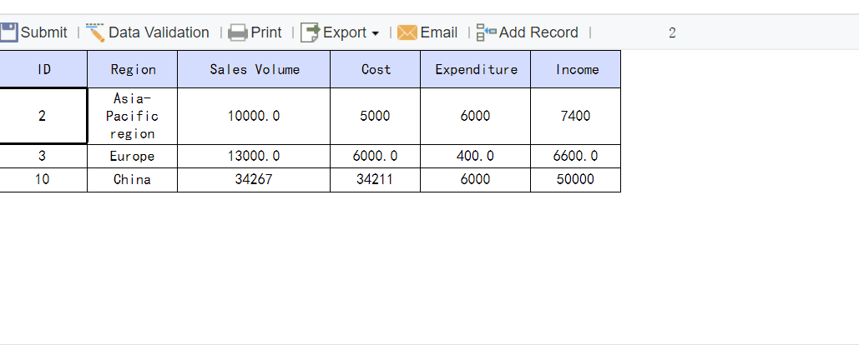Click the printer icon
The width and height of the screenshot is (859, 345).
pyautogui.click(x=238, y=32)
